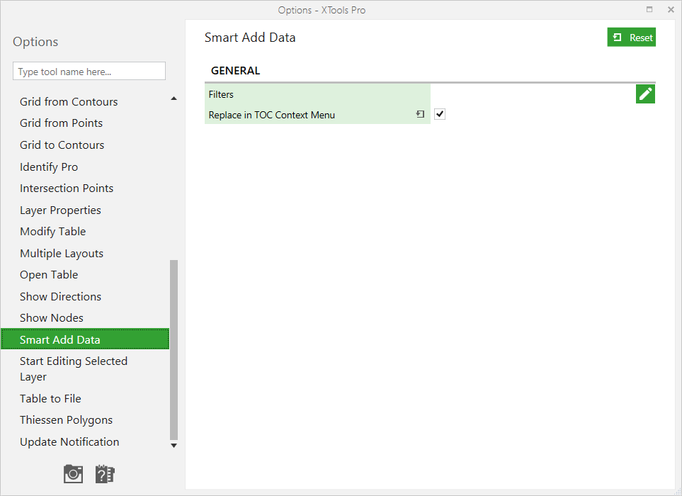Select Show Nodes
This screenshot has height=496, width=682.
[x=51, y=318]
